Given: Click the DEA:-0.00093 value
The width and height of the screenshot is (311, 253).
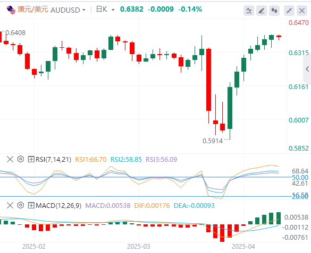Looking at the screenshot, I should click(194, 206).
